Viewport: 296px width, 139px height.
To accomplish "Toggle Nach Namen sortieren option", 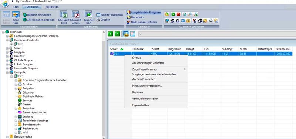I will coord(142,22).
